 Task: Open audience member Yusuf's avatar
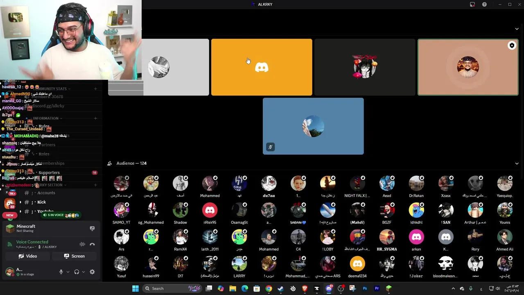click(x=121, y=264)
